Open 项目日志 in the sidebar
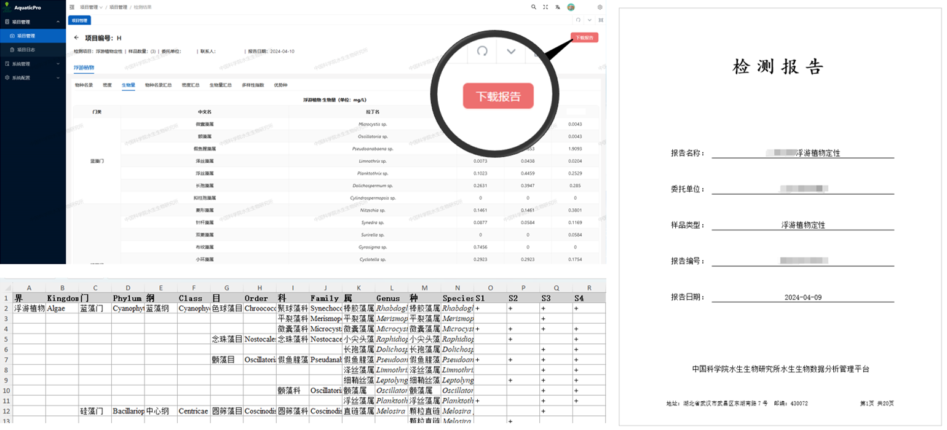 (26, 50)
